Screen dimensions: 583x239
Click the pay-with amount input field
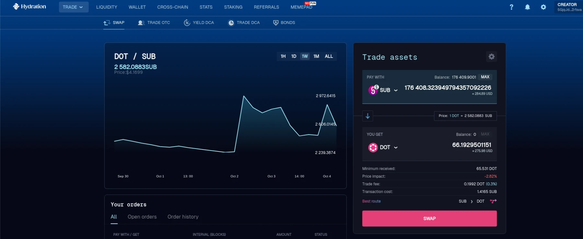click(448, 88)
